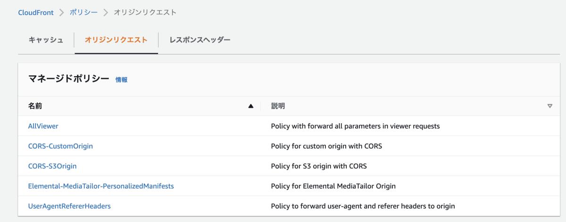566x222 pixels.
Task: Select the text 'Policy for custom origin with CORS'
Action: pyautogui.click(x=326, y=146)
